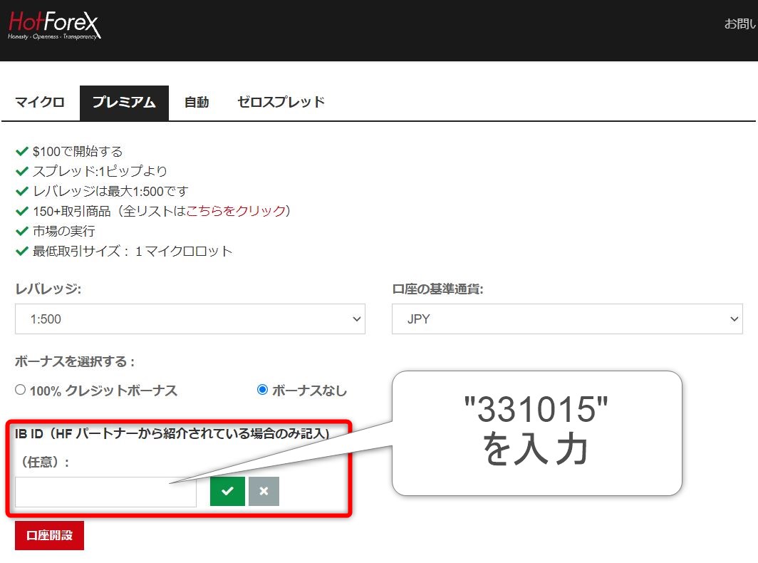Click the 最低取引サイズ：1マイクロロット text
The image size is (758, 563).
pyautogui.click(x=133, y=251)
